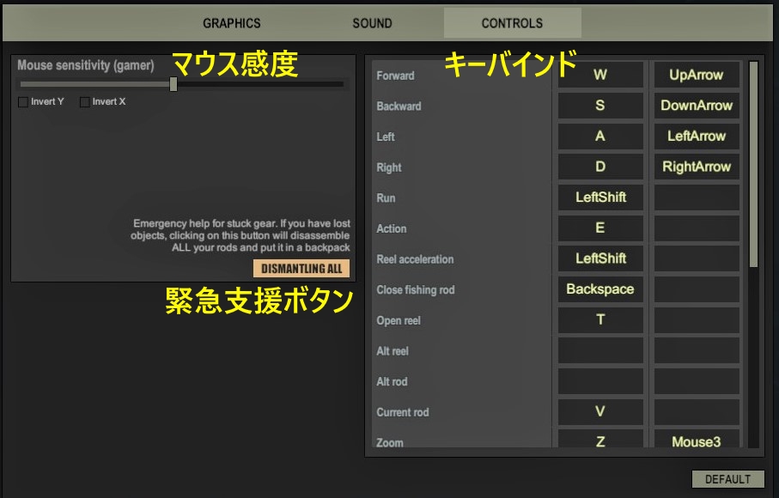Assign a primary key to Alt reel
Image resolution: width=779 pixels, height=498 pixels.
tap(600, 350)
